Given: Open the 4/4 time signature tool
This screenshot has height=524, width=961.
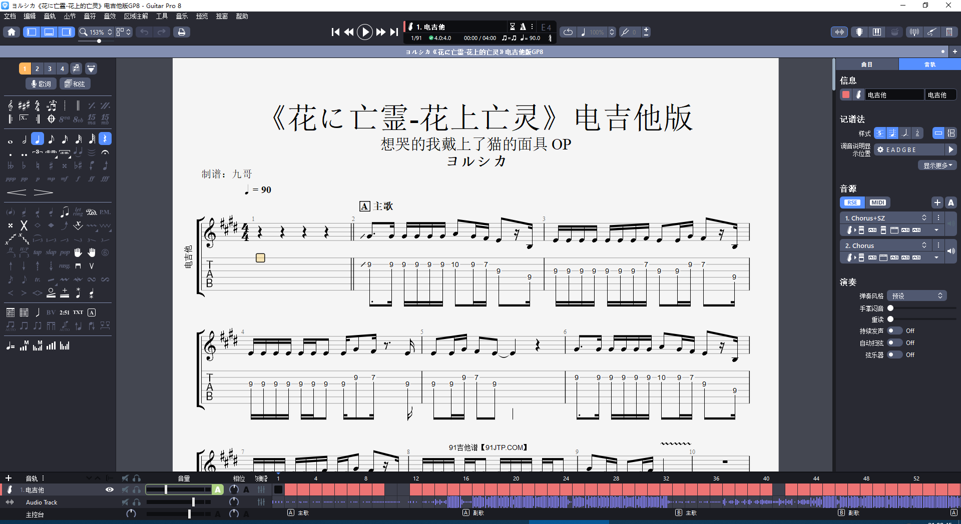Looking at the screenshot, I should [x=38, y=105].
